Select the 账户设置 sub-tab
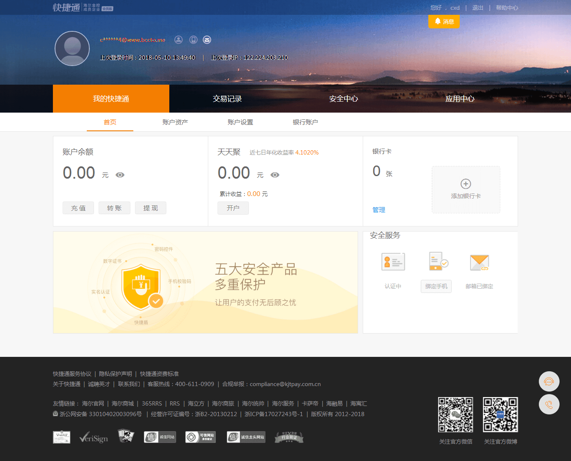Screen dimensions: 571x461 [x=240, y=122]
